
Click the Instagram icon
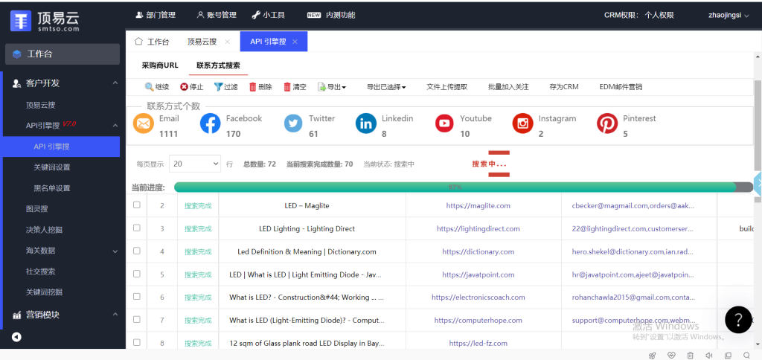click(523, 124)
